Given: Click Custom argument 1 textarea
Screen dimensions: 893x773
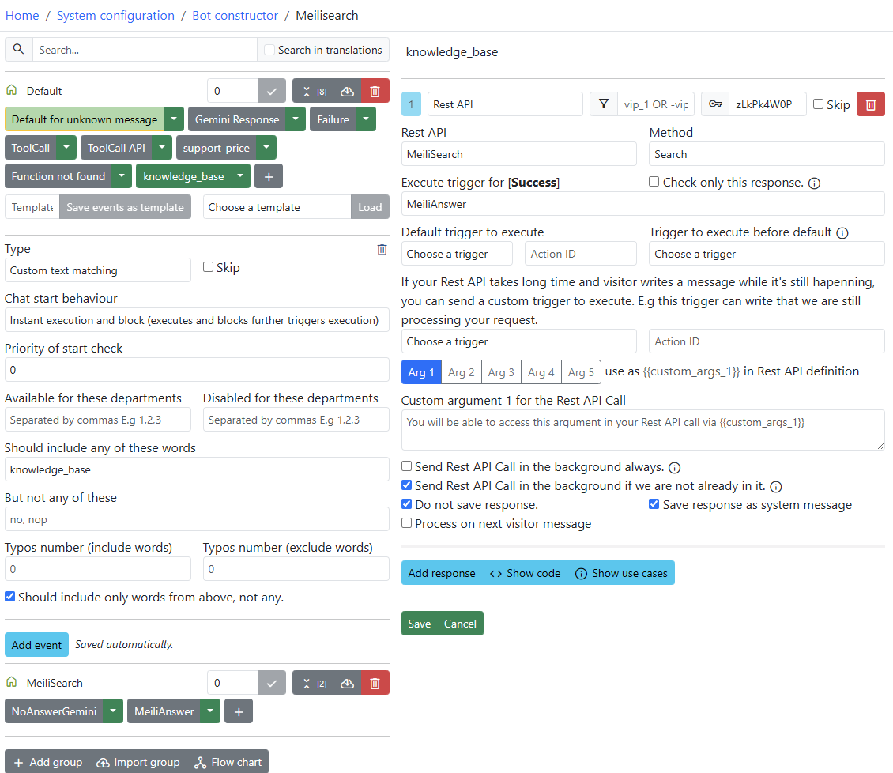Looking at the screenshot, I should tap(643, 430).
